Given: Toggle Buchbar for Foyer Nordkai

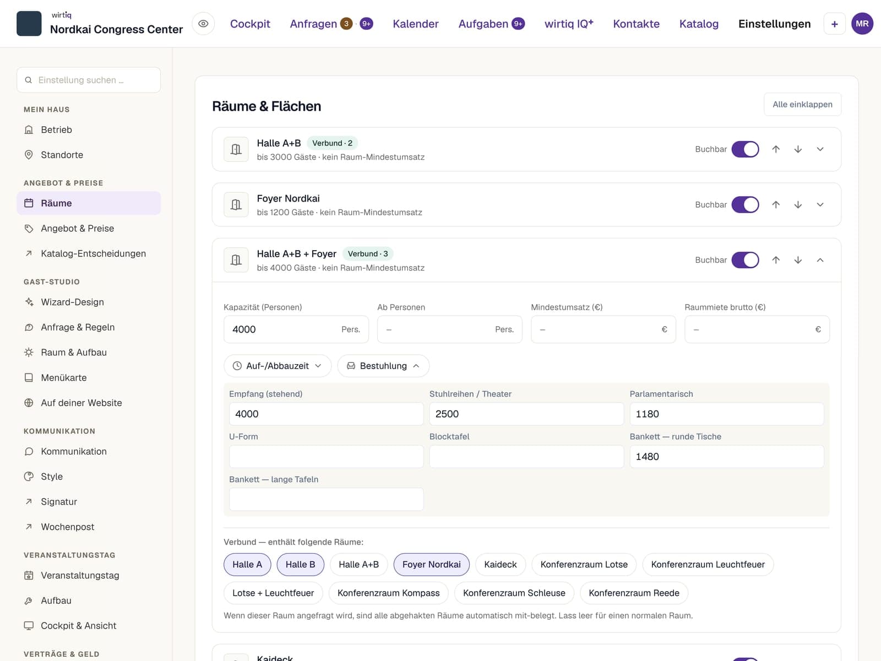Looking at the screenshot, I should click(745, 204).
